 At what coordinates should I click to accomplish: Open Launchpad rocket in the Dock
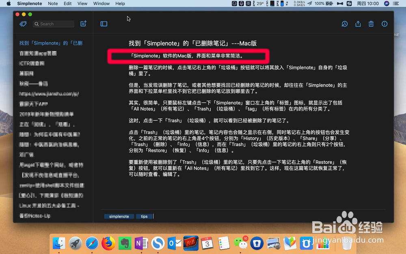(76, 243)
